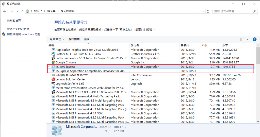Click the Windows features shield icon

[4, 34]
